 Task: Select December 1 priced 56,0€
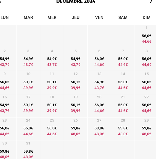[145, 36]
